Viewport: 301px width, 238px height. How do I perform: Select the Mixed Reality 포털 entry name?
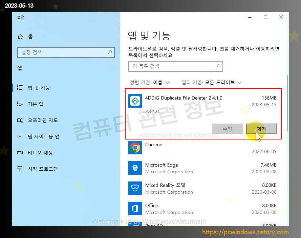coord(165,185)
